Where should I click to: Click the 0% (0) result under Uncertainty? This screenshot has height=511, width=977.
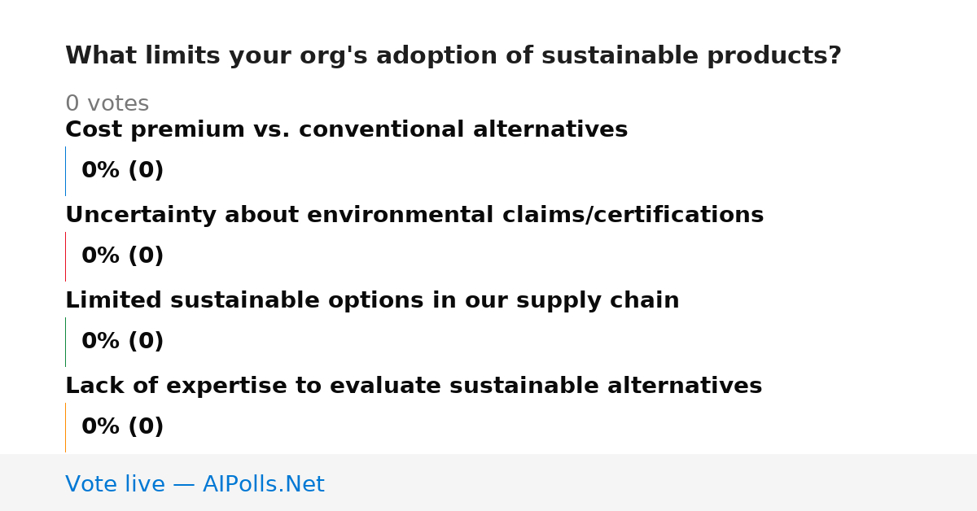pyautogui.click(x=122, y=256)
